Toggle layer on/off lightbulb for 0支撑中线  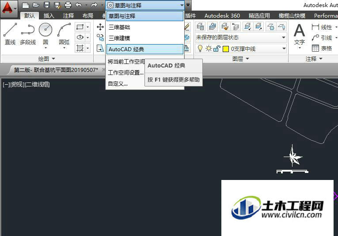click(x=200, y=49)
